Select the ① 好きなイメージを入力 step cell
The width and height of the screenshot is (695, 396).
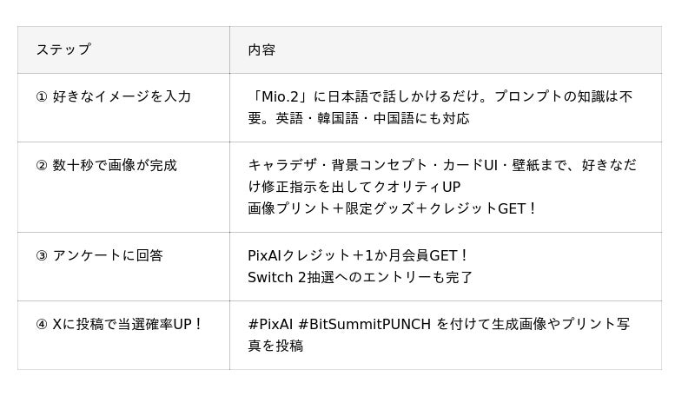(123, 108)
